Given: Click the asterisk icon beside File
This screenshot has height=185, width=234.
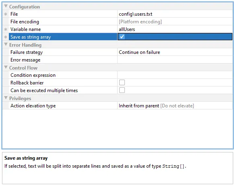Looking at the screenshot, I should point(6,14).
